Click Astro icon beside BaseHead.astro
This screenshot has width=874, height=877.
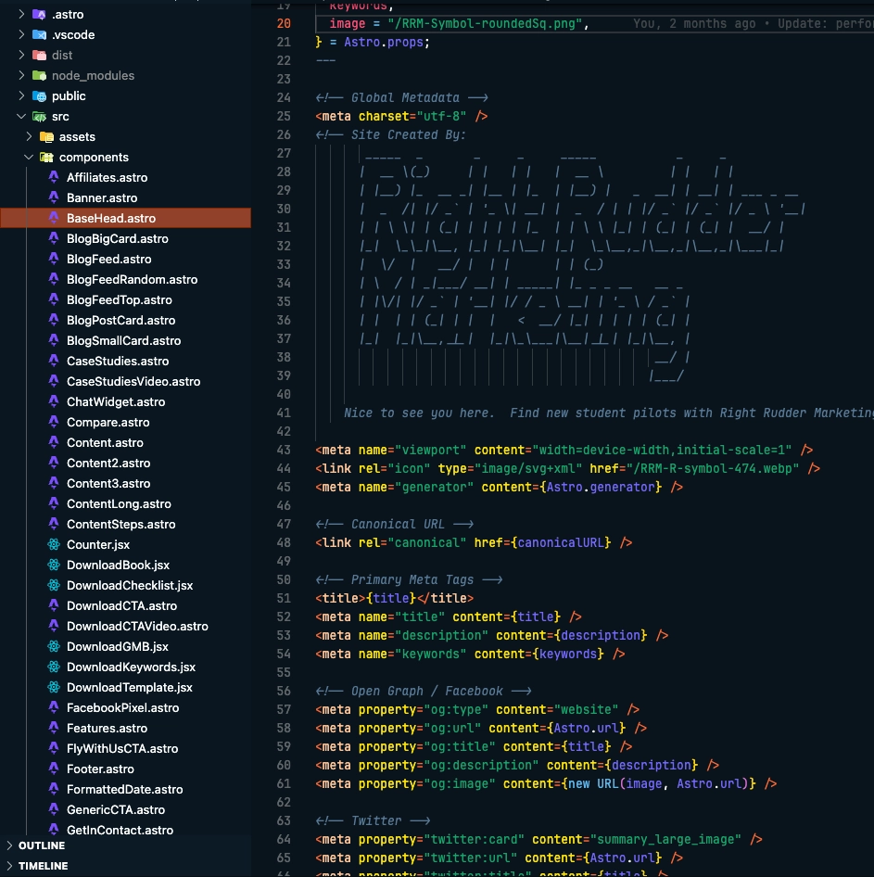pyautogui.click(x=54, y=218)
